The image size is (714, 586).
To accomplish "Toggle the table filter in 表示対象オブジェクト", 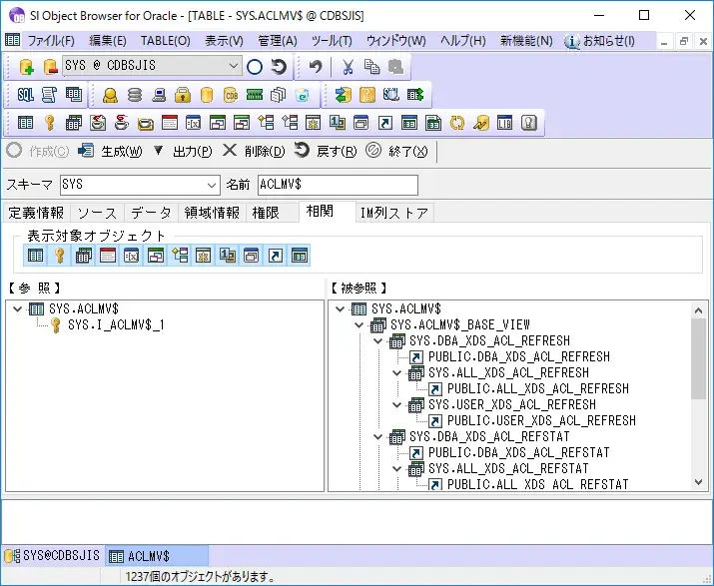I will [35, 256].
